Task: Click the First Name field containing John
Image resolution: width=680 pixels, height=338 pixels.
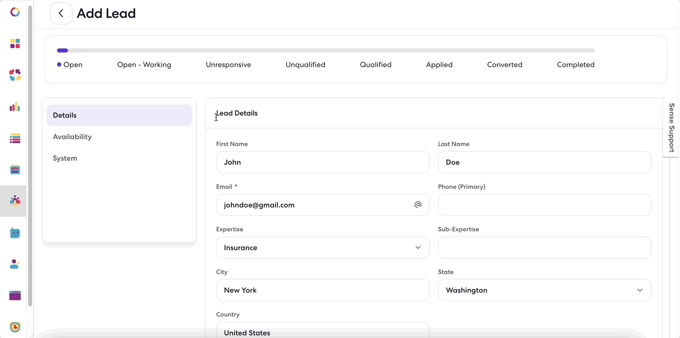Action: tap(323, 162)
